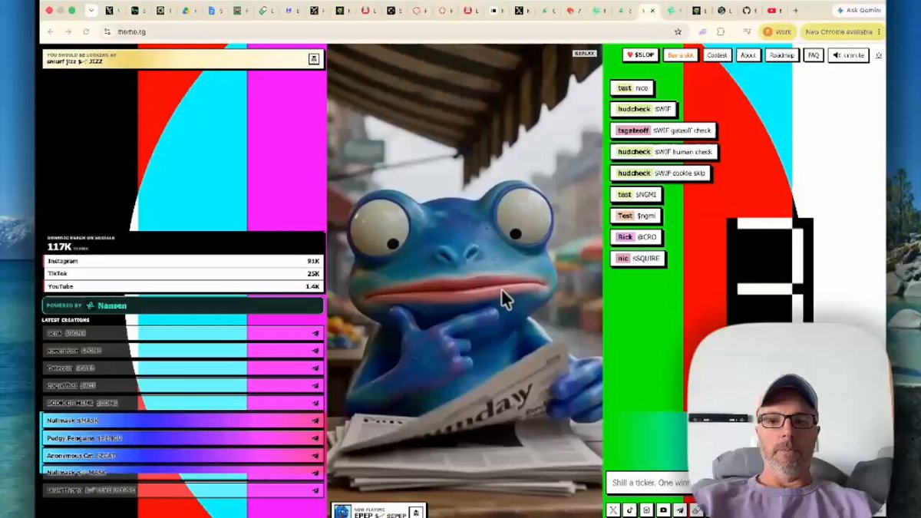Screen dimensions: 921x518
Task: Open the FAQ nav item
Action: (x=814, y=55)
